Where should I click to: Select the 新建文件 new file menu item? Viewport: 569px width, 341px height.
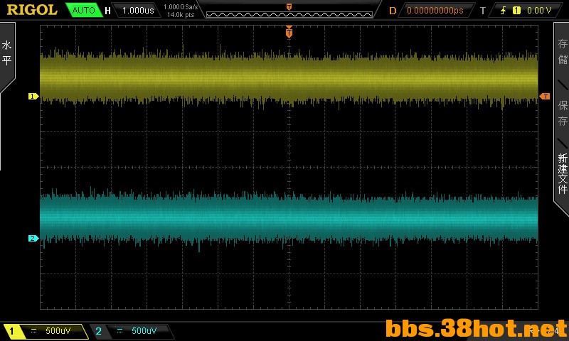563,174
